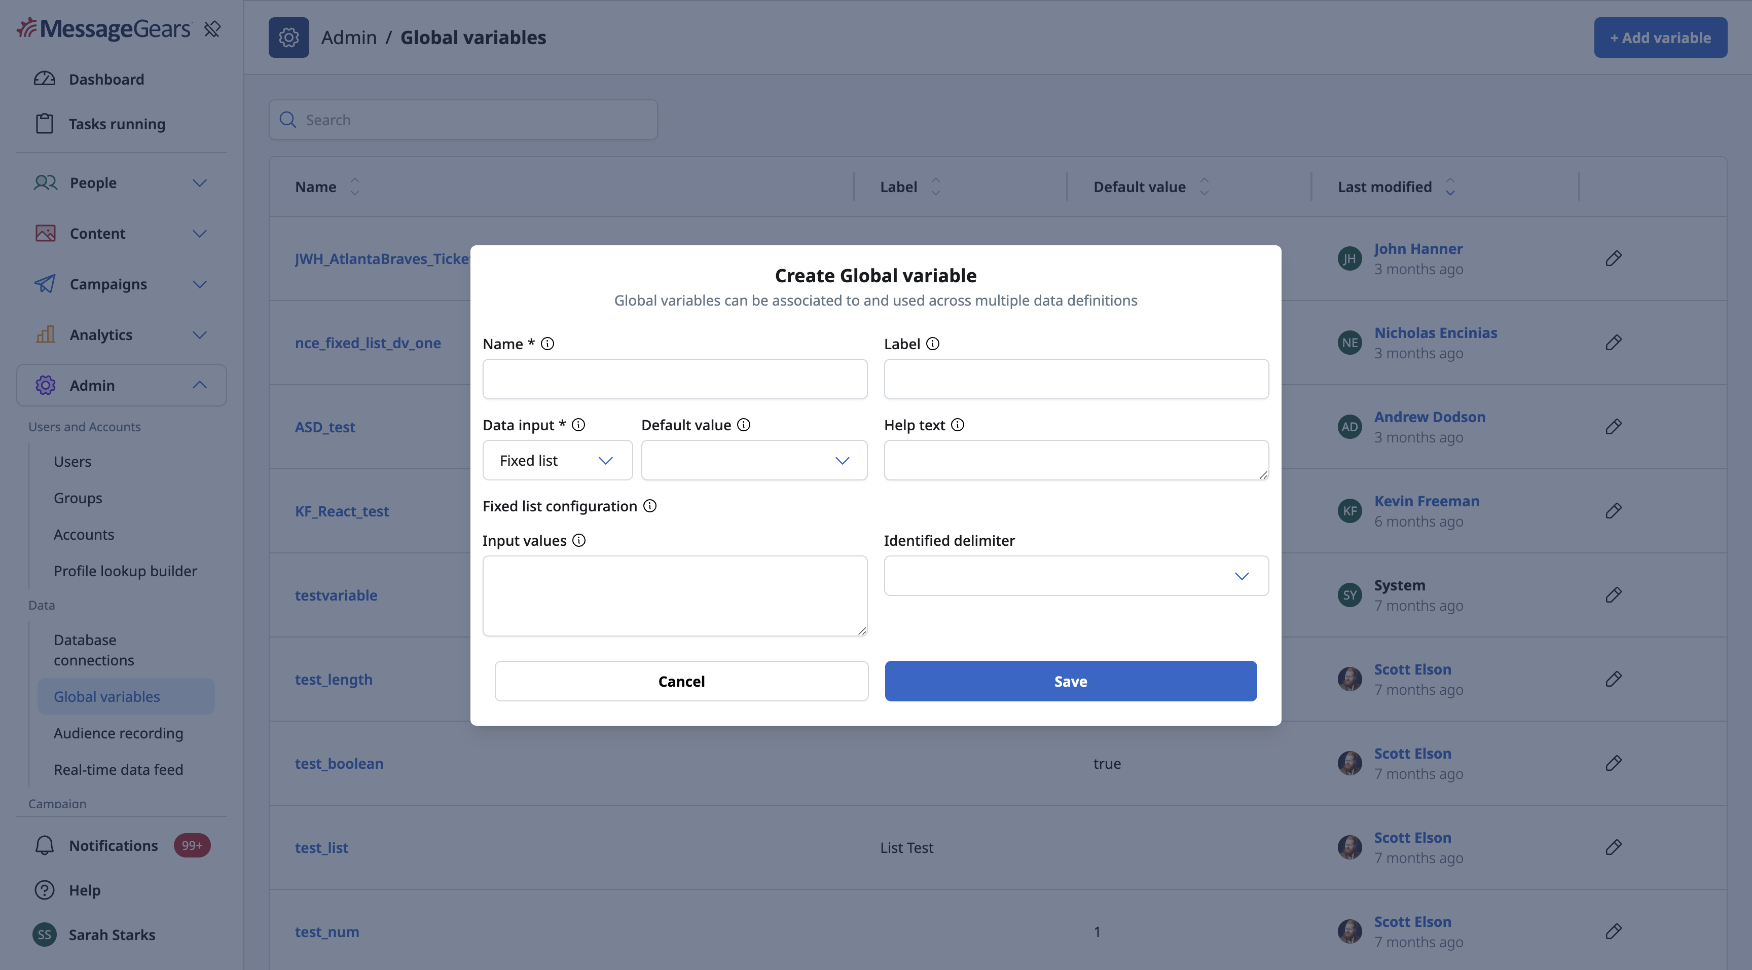This screenshot has width=1752, height=970.
Task: Click the Cancel button
Action: (681, 681)
